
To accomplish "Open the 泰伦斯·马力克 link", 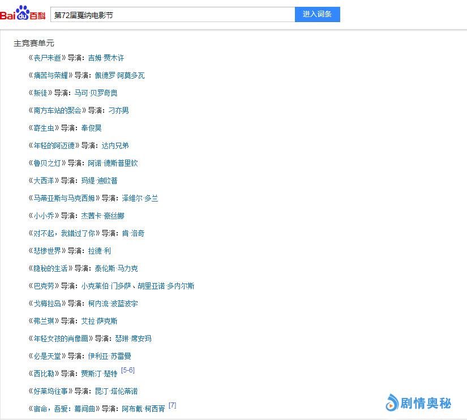I will pos(116,268).
